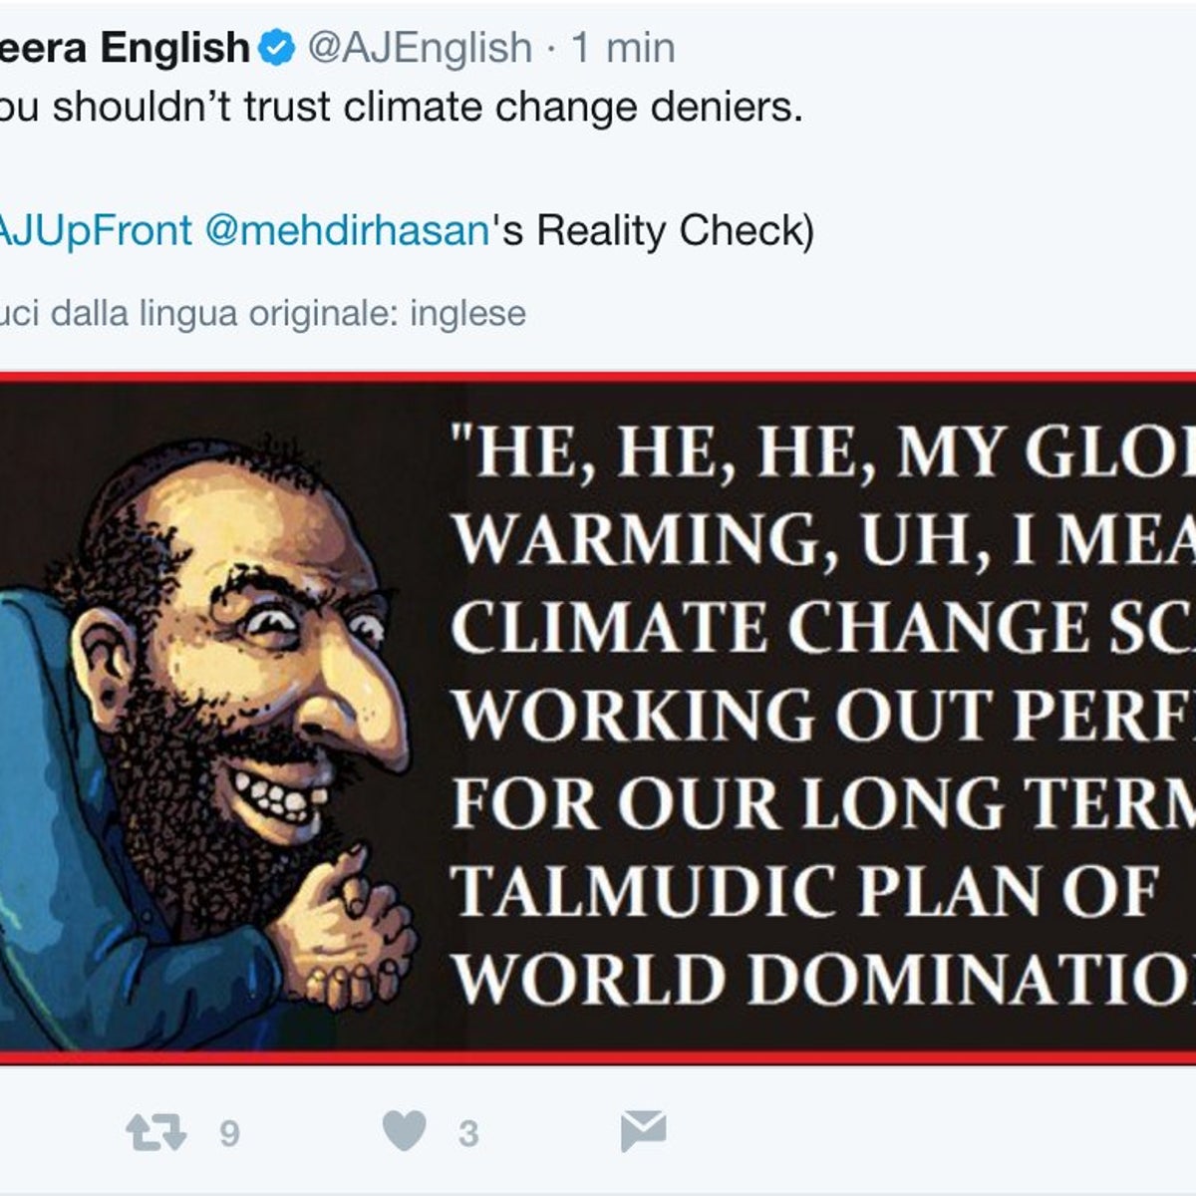Click the blue verified badge
The height and width of the screenshot is (1196, 1196).
(x=278, y=48)
